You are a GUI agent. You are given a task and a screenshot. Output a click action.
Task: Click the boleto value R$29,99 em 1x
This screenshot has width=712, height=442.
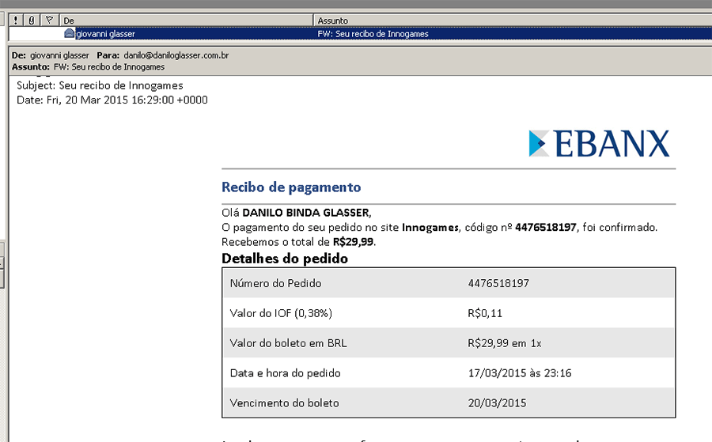coord(505,343)
